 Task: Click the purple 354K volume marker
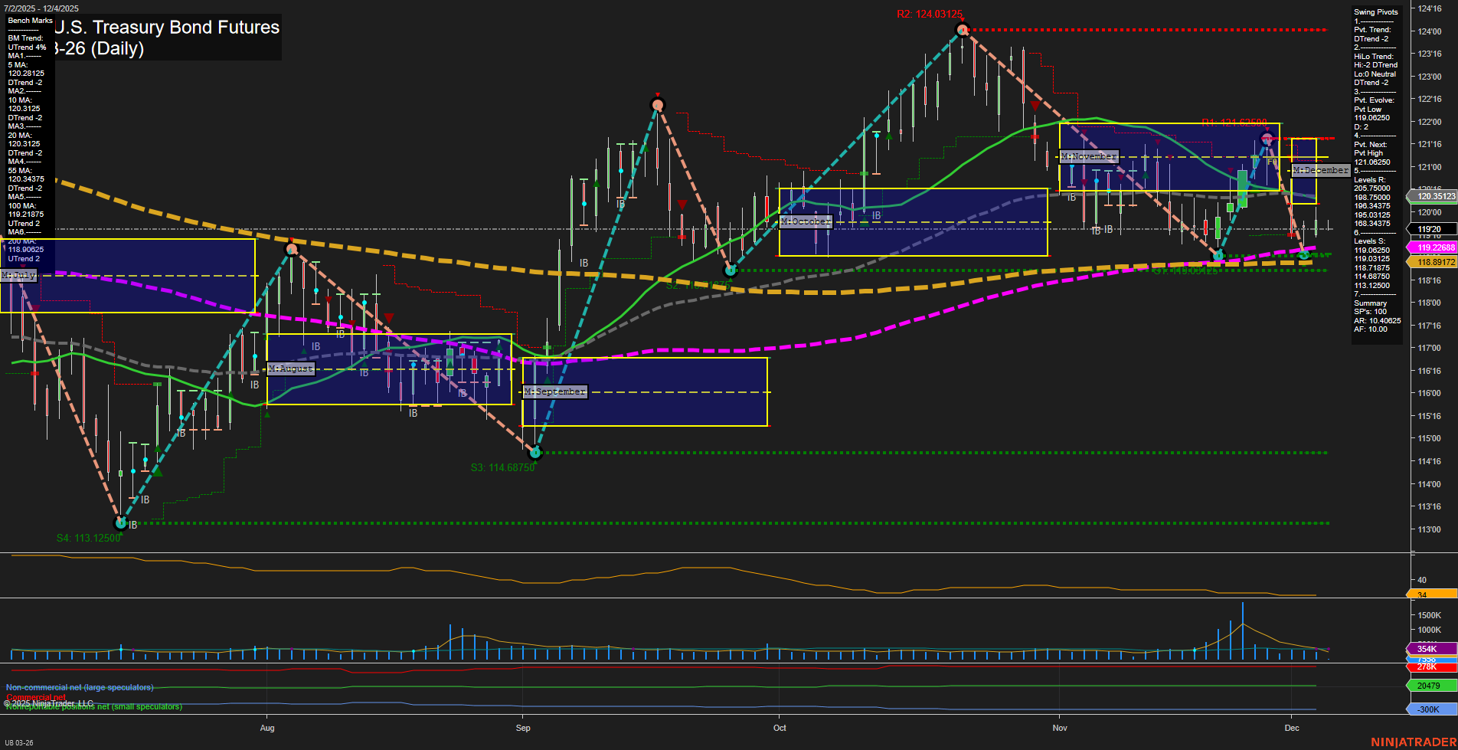(x=1430, y=649)
